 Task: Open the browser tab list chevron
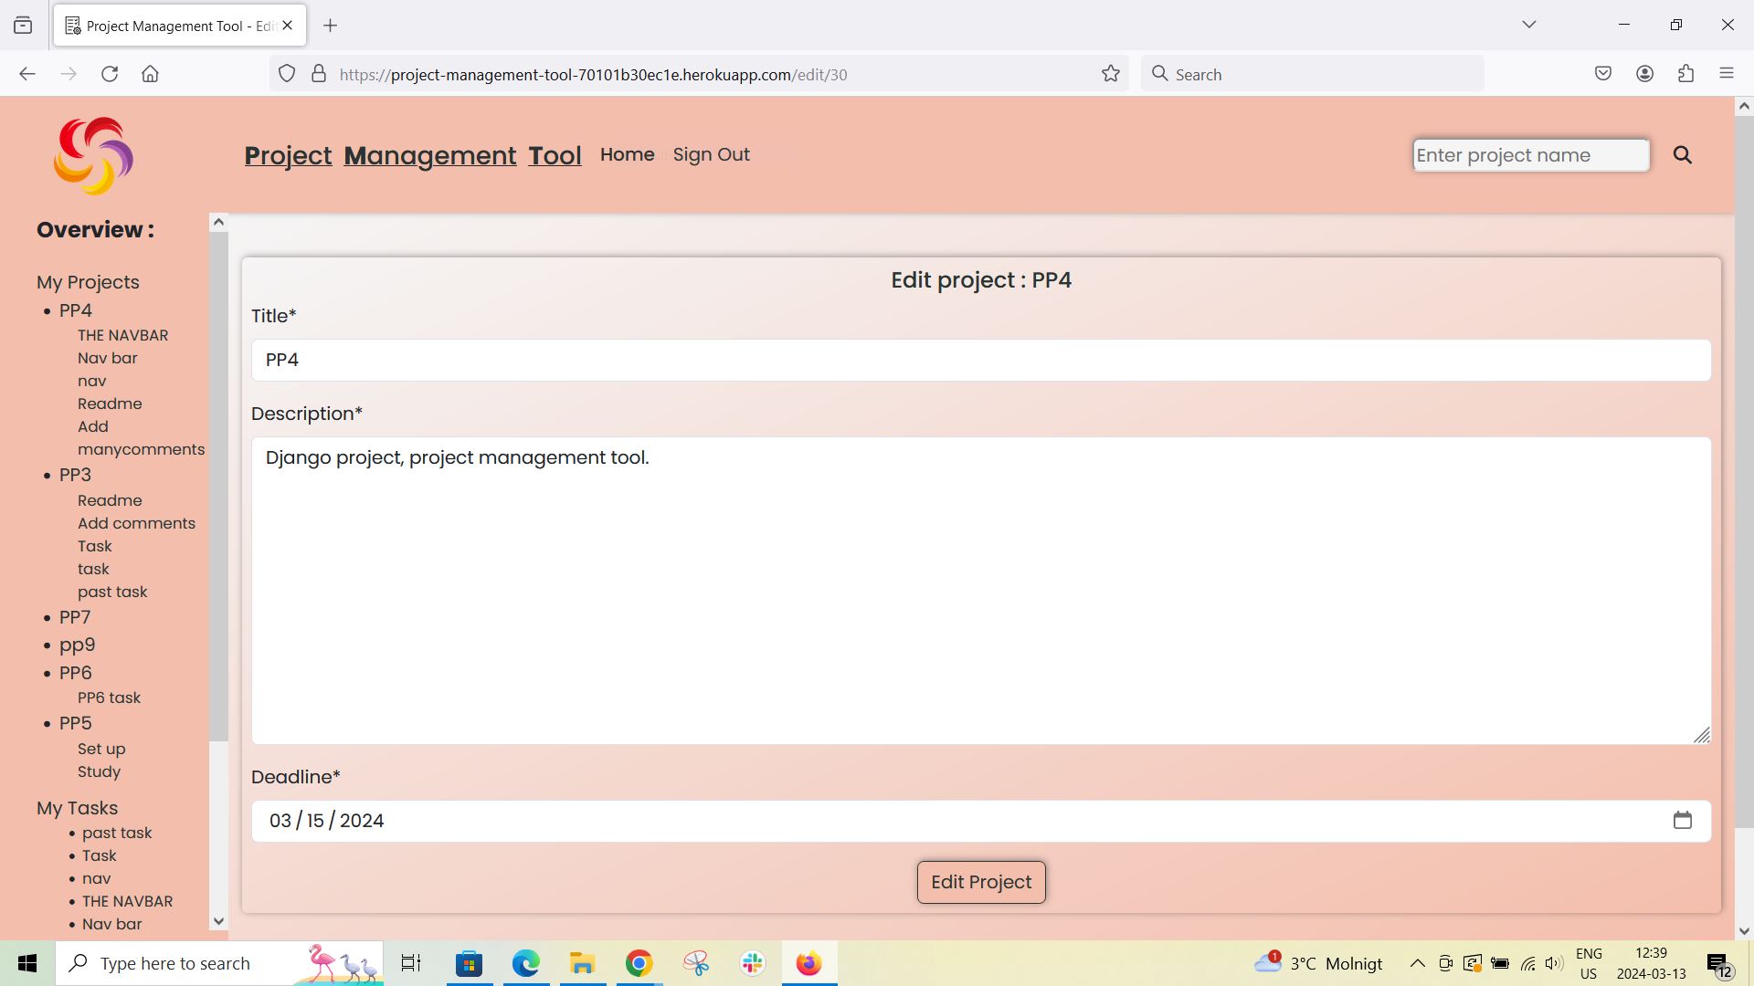pyautogui.click(x=1529, y=25)
